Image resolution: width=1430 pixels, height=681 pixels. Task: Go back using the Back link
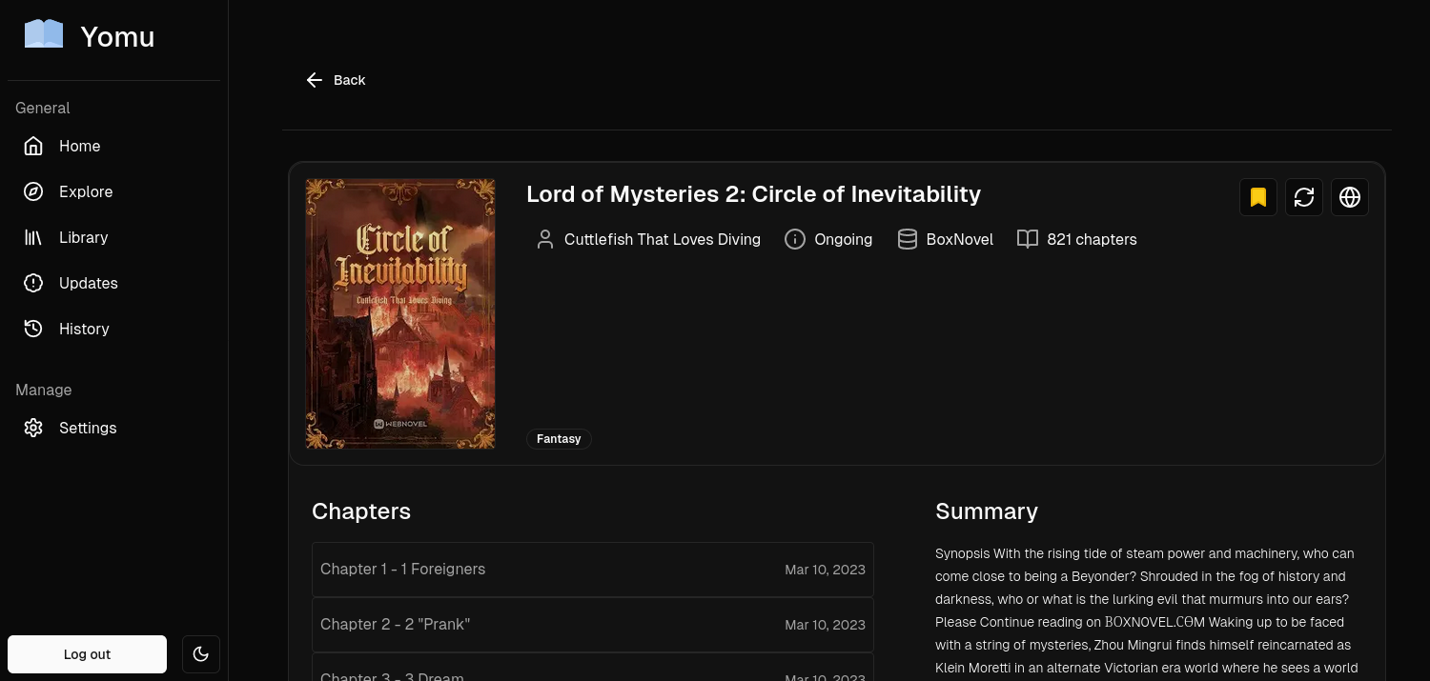click(336, 80)
